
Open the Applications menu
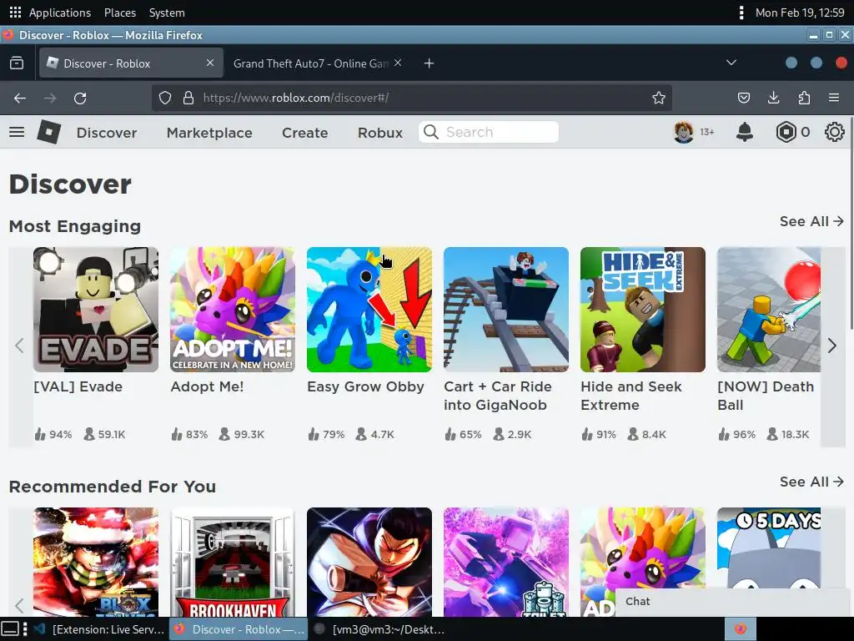pyautogui.click(x=60, y=13)
